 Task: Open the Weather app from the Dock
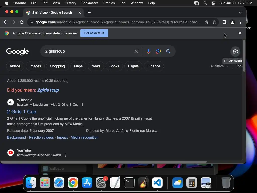178,183
